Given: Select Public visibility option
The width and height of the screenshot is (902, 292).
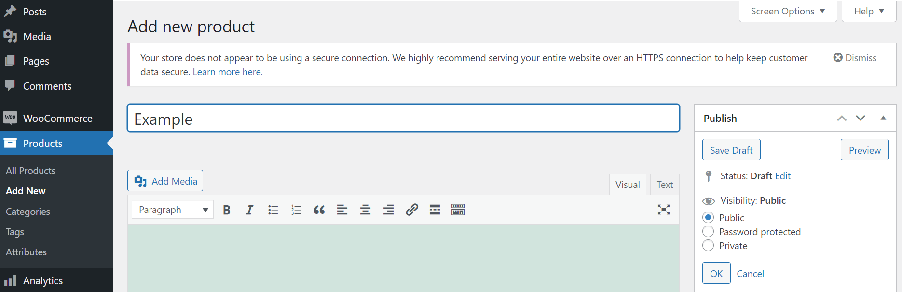Looking at the screenshot, I should point(708,218).
